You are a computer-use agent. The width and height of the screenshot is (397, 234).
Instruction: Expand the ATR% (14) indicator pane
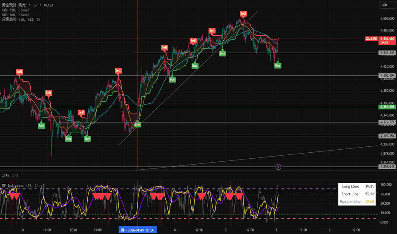pyautogui.click(x=9, y=176)
